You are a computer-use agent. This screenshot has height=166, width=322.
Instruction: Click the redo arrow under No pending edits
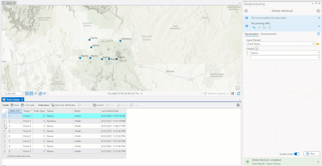[259, 28]
